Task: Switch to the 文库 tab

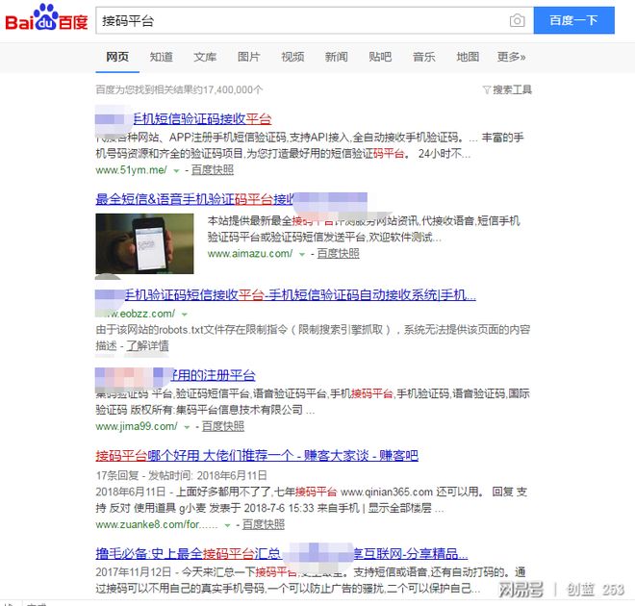Action: (x=205, y=57)
